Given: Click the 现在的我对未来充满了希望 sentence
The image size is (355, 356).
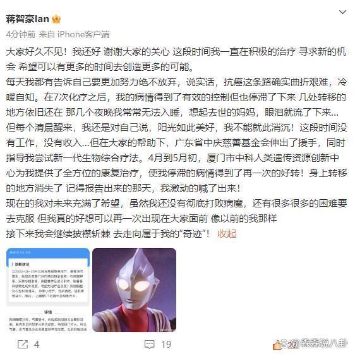Looking at the screenshot, I should coord(63,203).
